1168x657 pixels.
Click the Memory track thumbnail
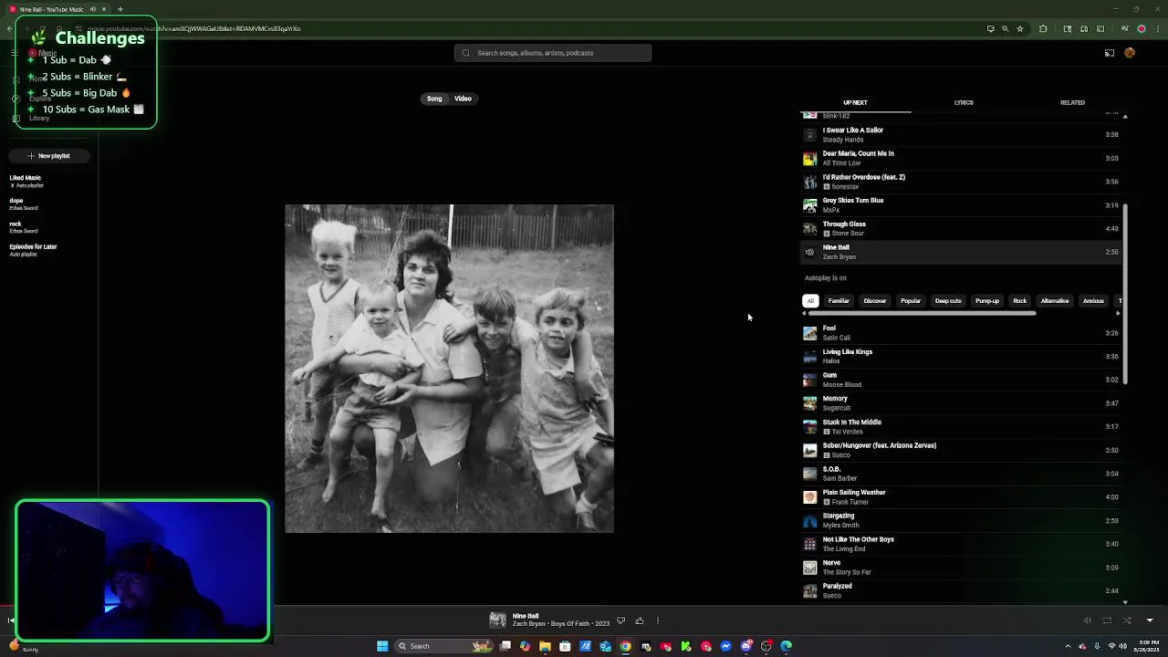click(809, 403)
